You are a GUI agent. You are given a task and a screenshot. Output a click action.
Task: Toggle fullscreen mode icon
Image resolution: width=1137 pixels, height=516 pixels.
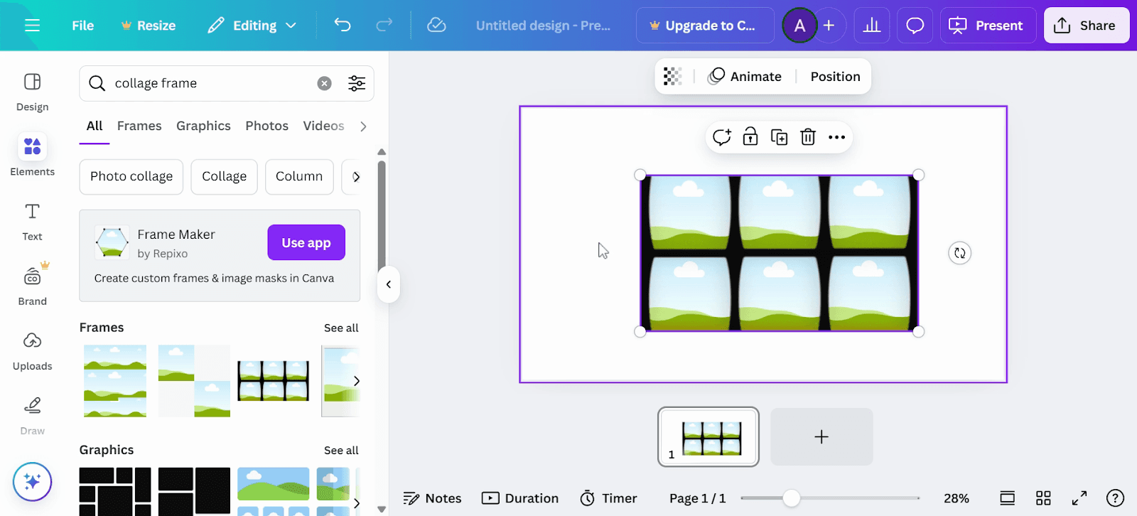coord(1079,498)
